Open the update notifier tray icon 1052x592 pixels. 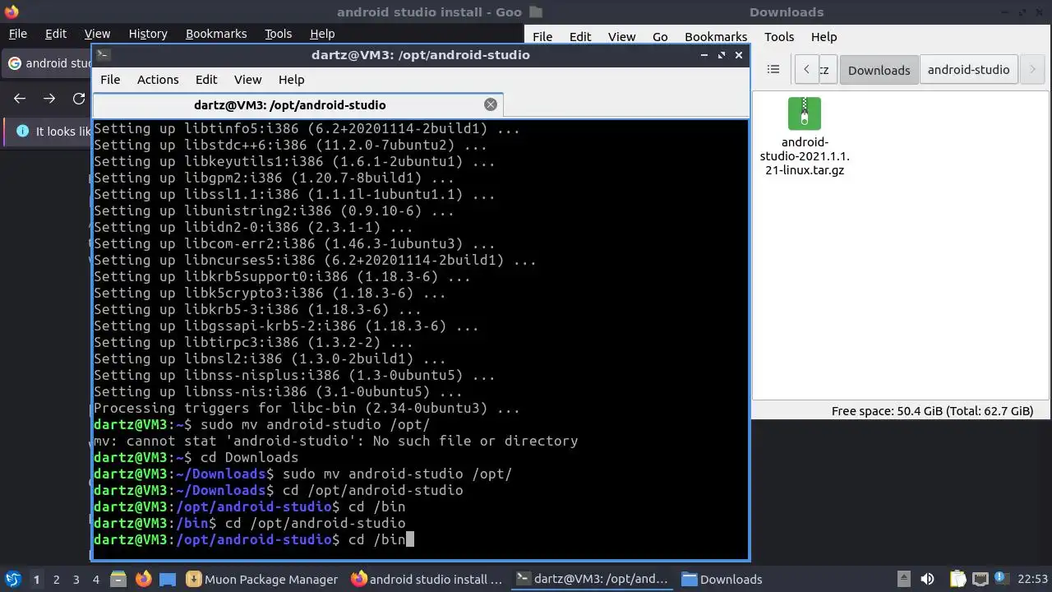[1001, 579]
